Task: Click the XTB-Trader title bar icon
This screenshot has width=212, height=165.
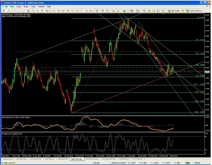Action: point(2,3)
